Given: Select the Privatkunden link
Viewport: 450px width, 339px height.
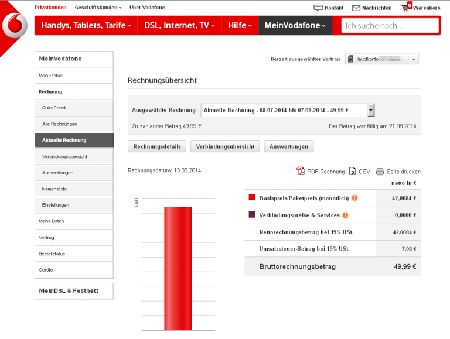Looking at the screenshot, I should 50,8.
